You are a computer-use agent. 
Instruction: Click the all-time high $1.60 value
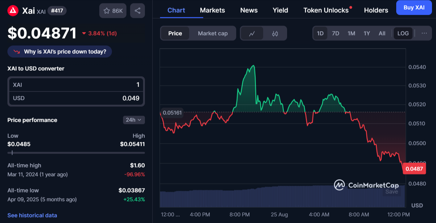click(138, 165)
